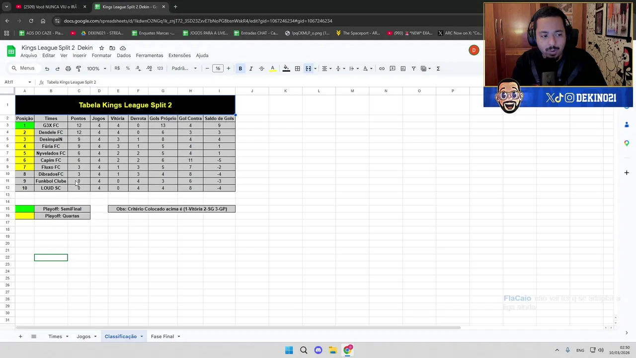
Task: Open fill color picker
Action: tap(286, 69)
